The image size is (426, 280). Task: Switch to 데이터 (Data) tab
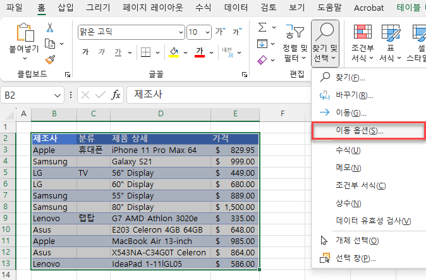click(x=236, y=8)
